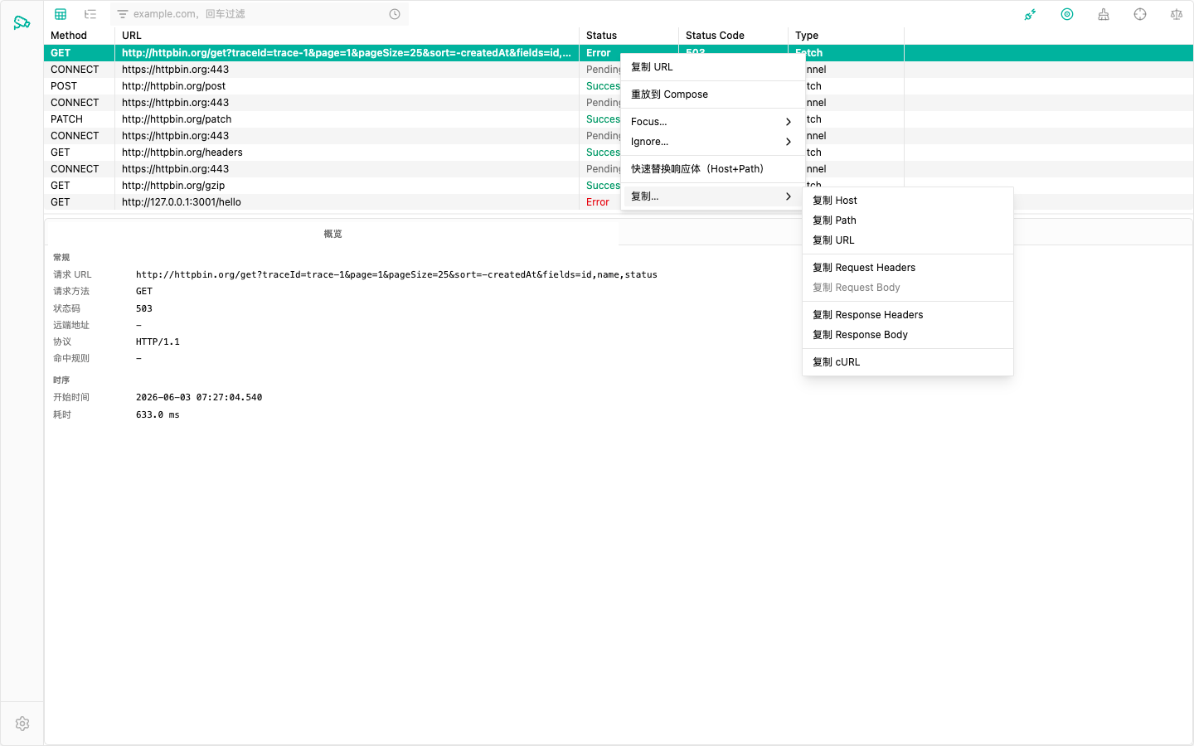Click protocol value HTTP/1.1
The width and height of the screenshot is (1194, 746).
pos(158,342)
